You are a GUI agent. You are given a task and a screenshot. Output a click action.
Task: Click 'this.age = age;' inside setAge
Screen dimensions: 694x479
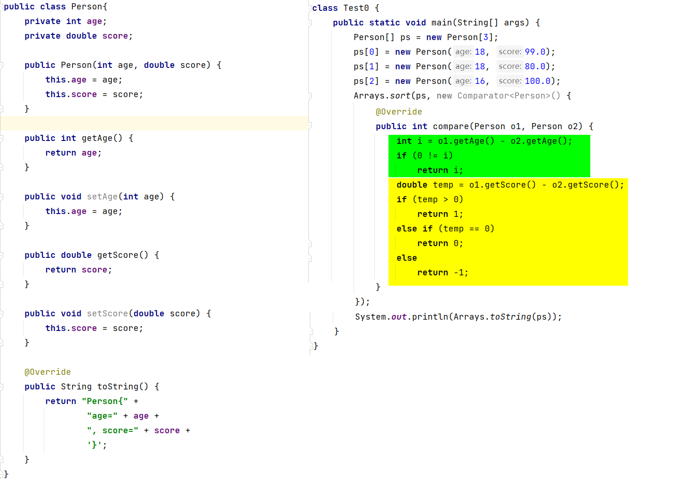pos(84,211)
